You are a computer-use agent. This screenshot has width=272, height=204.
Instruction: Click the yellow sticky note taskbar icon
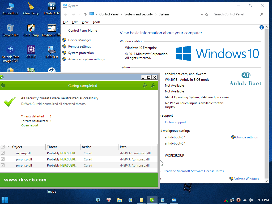pyautogui.click(x=141, y=200)
